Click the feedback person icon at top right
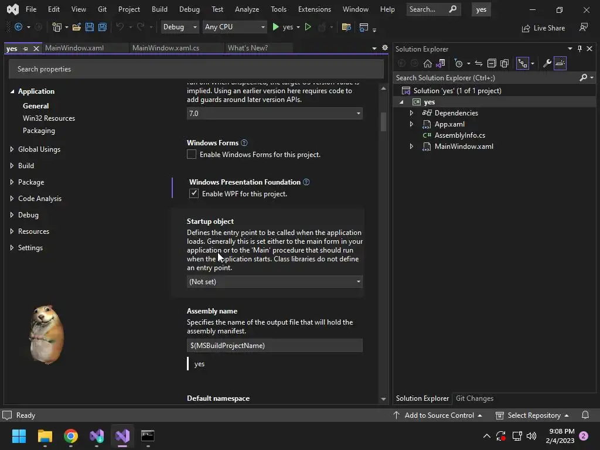Viewport: 600px width, 450px height. tap(584, 27)
